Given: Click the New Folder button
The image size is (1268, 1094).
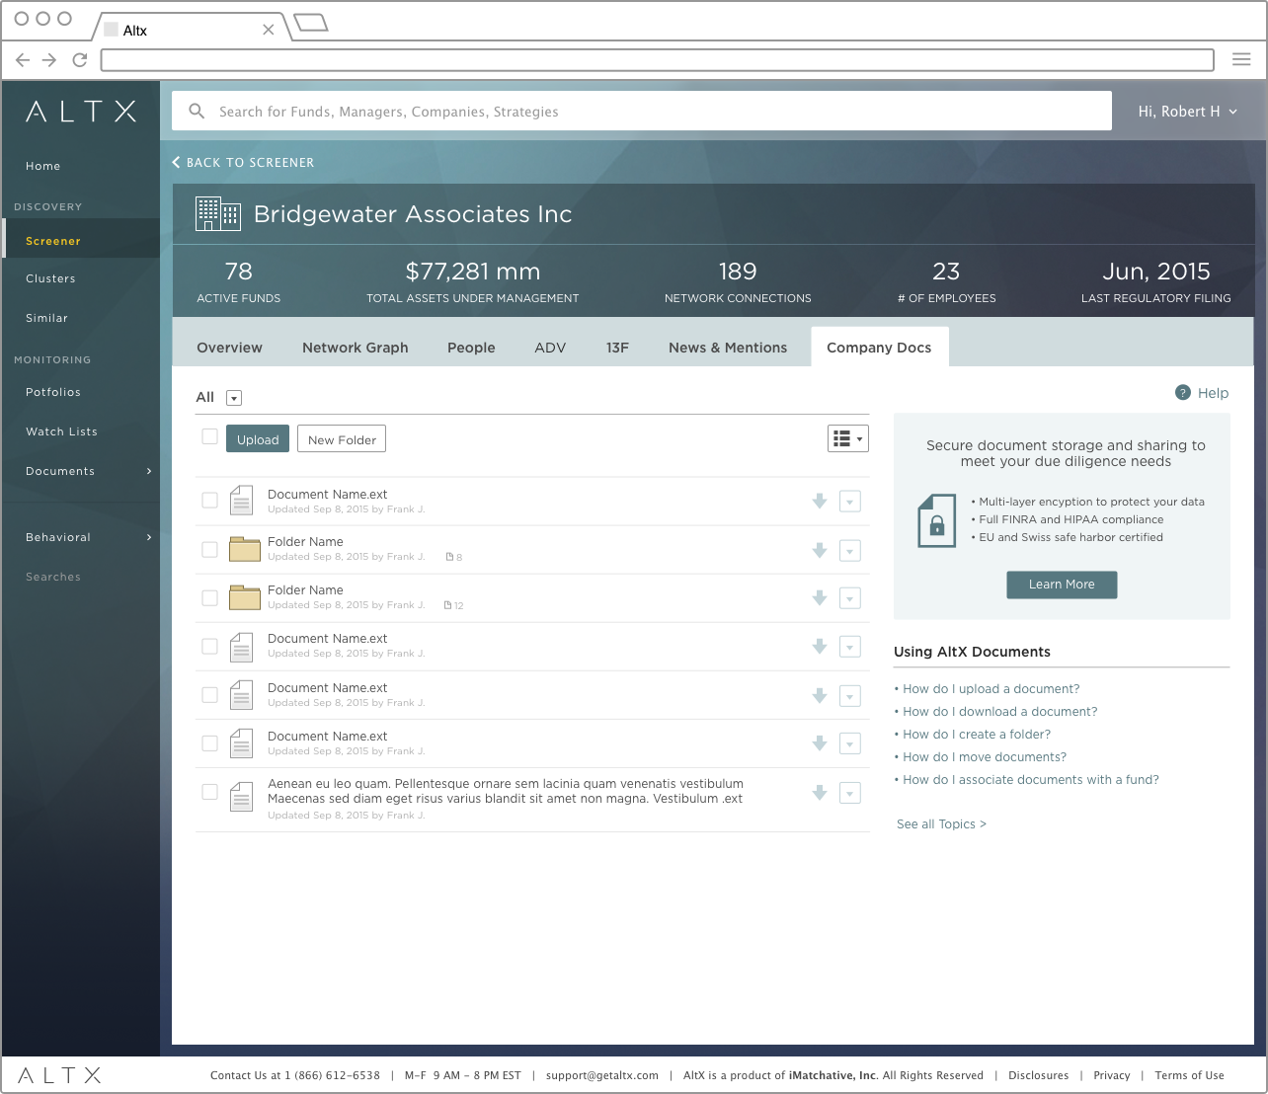Looking at the screenshot, I should coord(342,438).
